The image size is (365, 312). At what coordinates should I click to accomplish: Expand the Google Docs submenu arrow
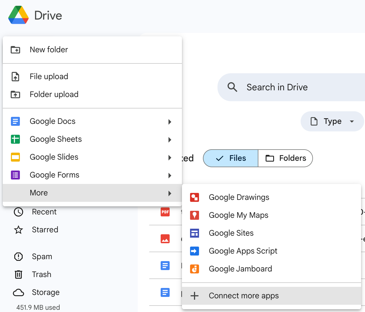[170, 122]
